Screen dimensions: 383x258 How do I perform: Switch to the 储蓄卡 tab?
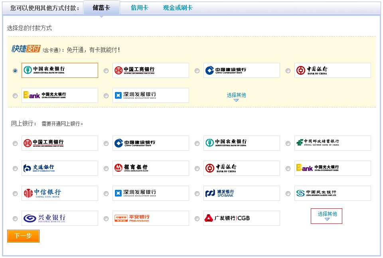point(101,8)
